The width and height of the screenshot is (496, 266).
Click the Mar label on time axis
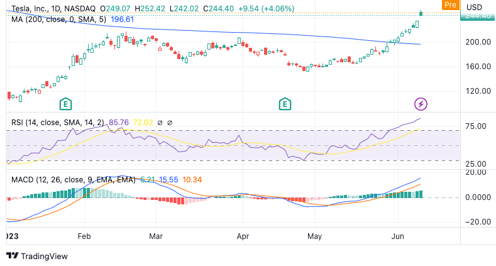tap(156, 236)
